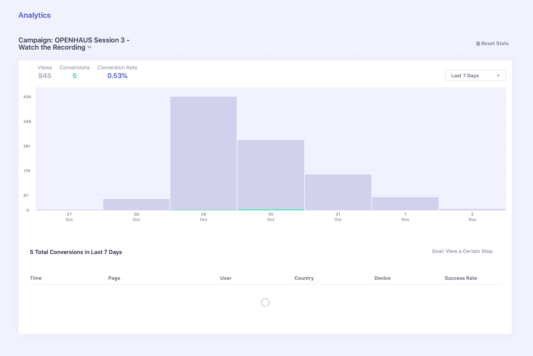Click the Device column header

[382, 278]
